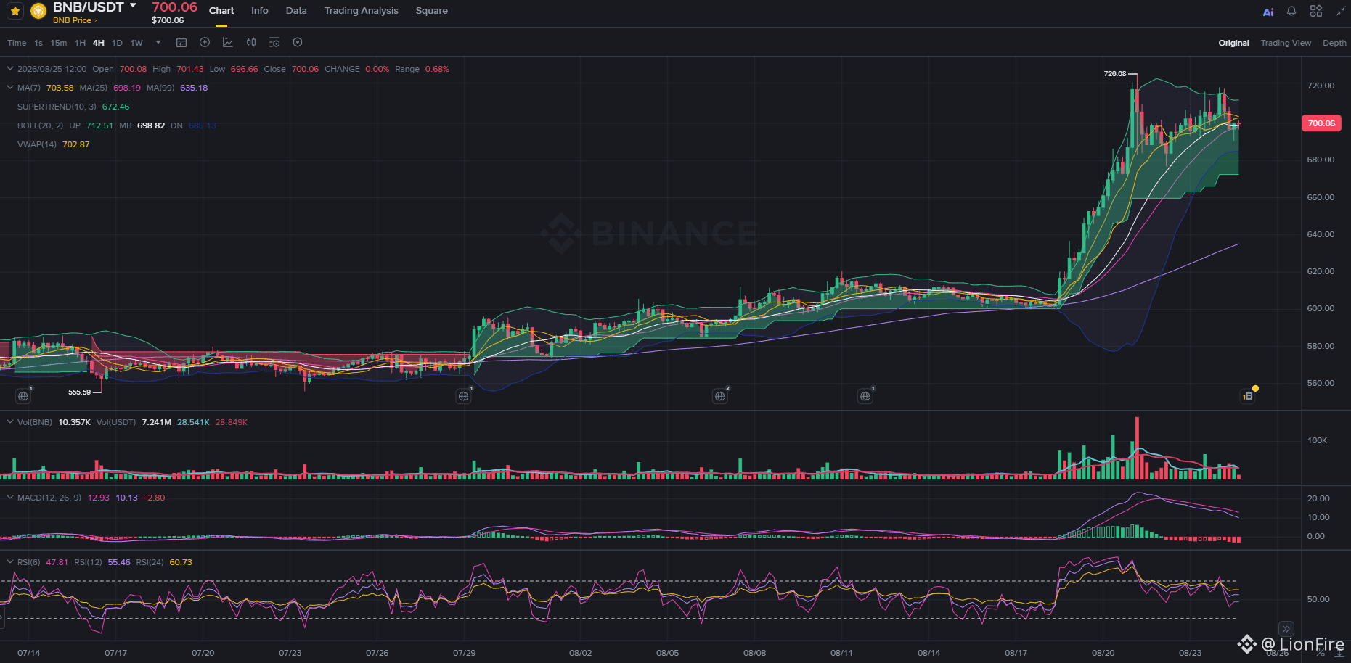The height and width of the screenshot is (663, 1351).
Task: Open the AI assistant icon
Action: coord(1268,12)
